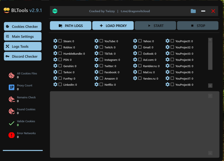This screenshot has height=161, width=224.
Task: Enable the Steam checkbox
Action: (60, 41)
